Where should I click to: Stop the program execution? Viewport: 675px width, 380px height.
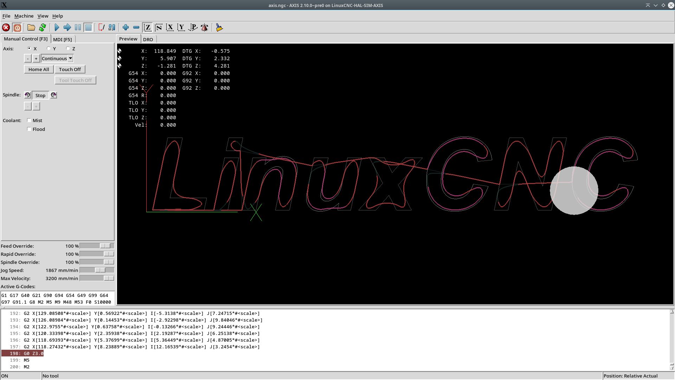pyautogui.click(x=88, y=27)
